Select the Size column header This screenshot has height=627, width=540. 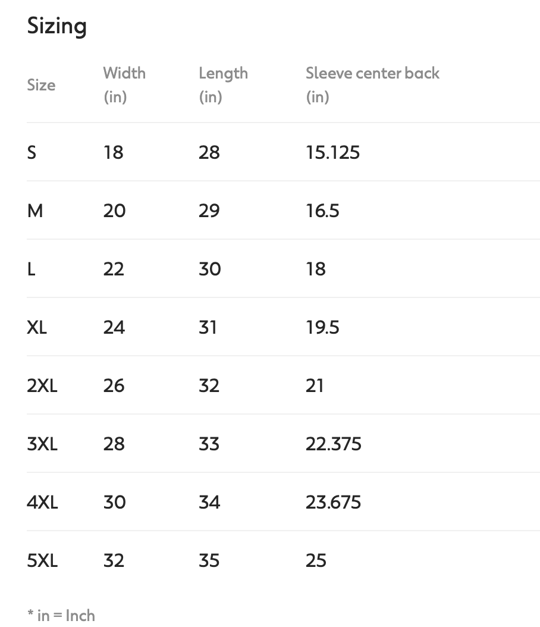click(x=41, y=85)
